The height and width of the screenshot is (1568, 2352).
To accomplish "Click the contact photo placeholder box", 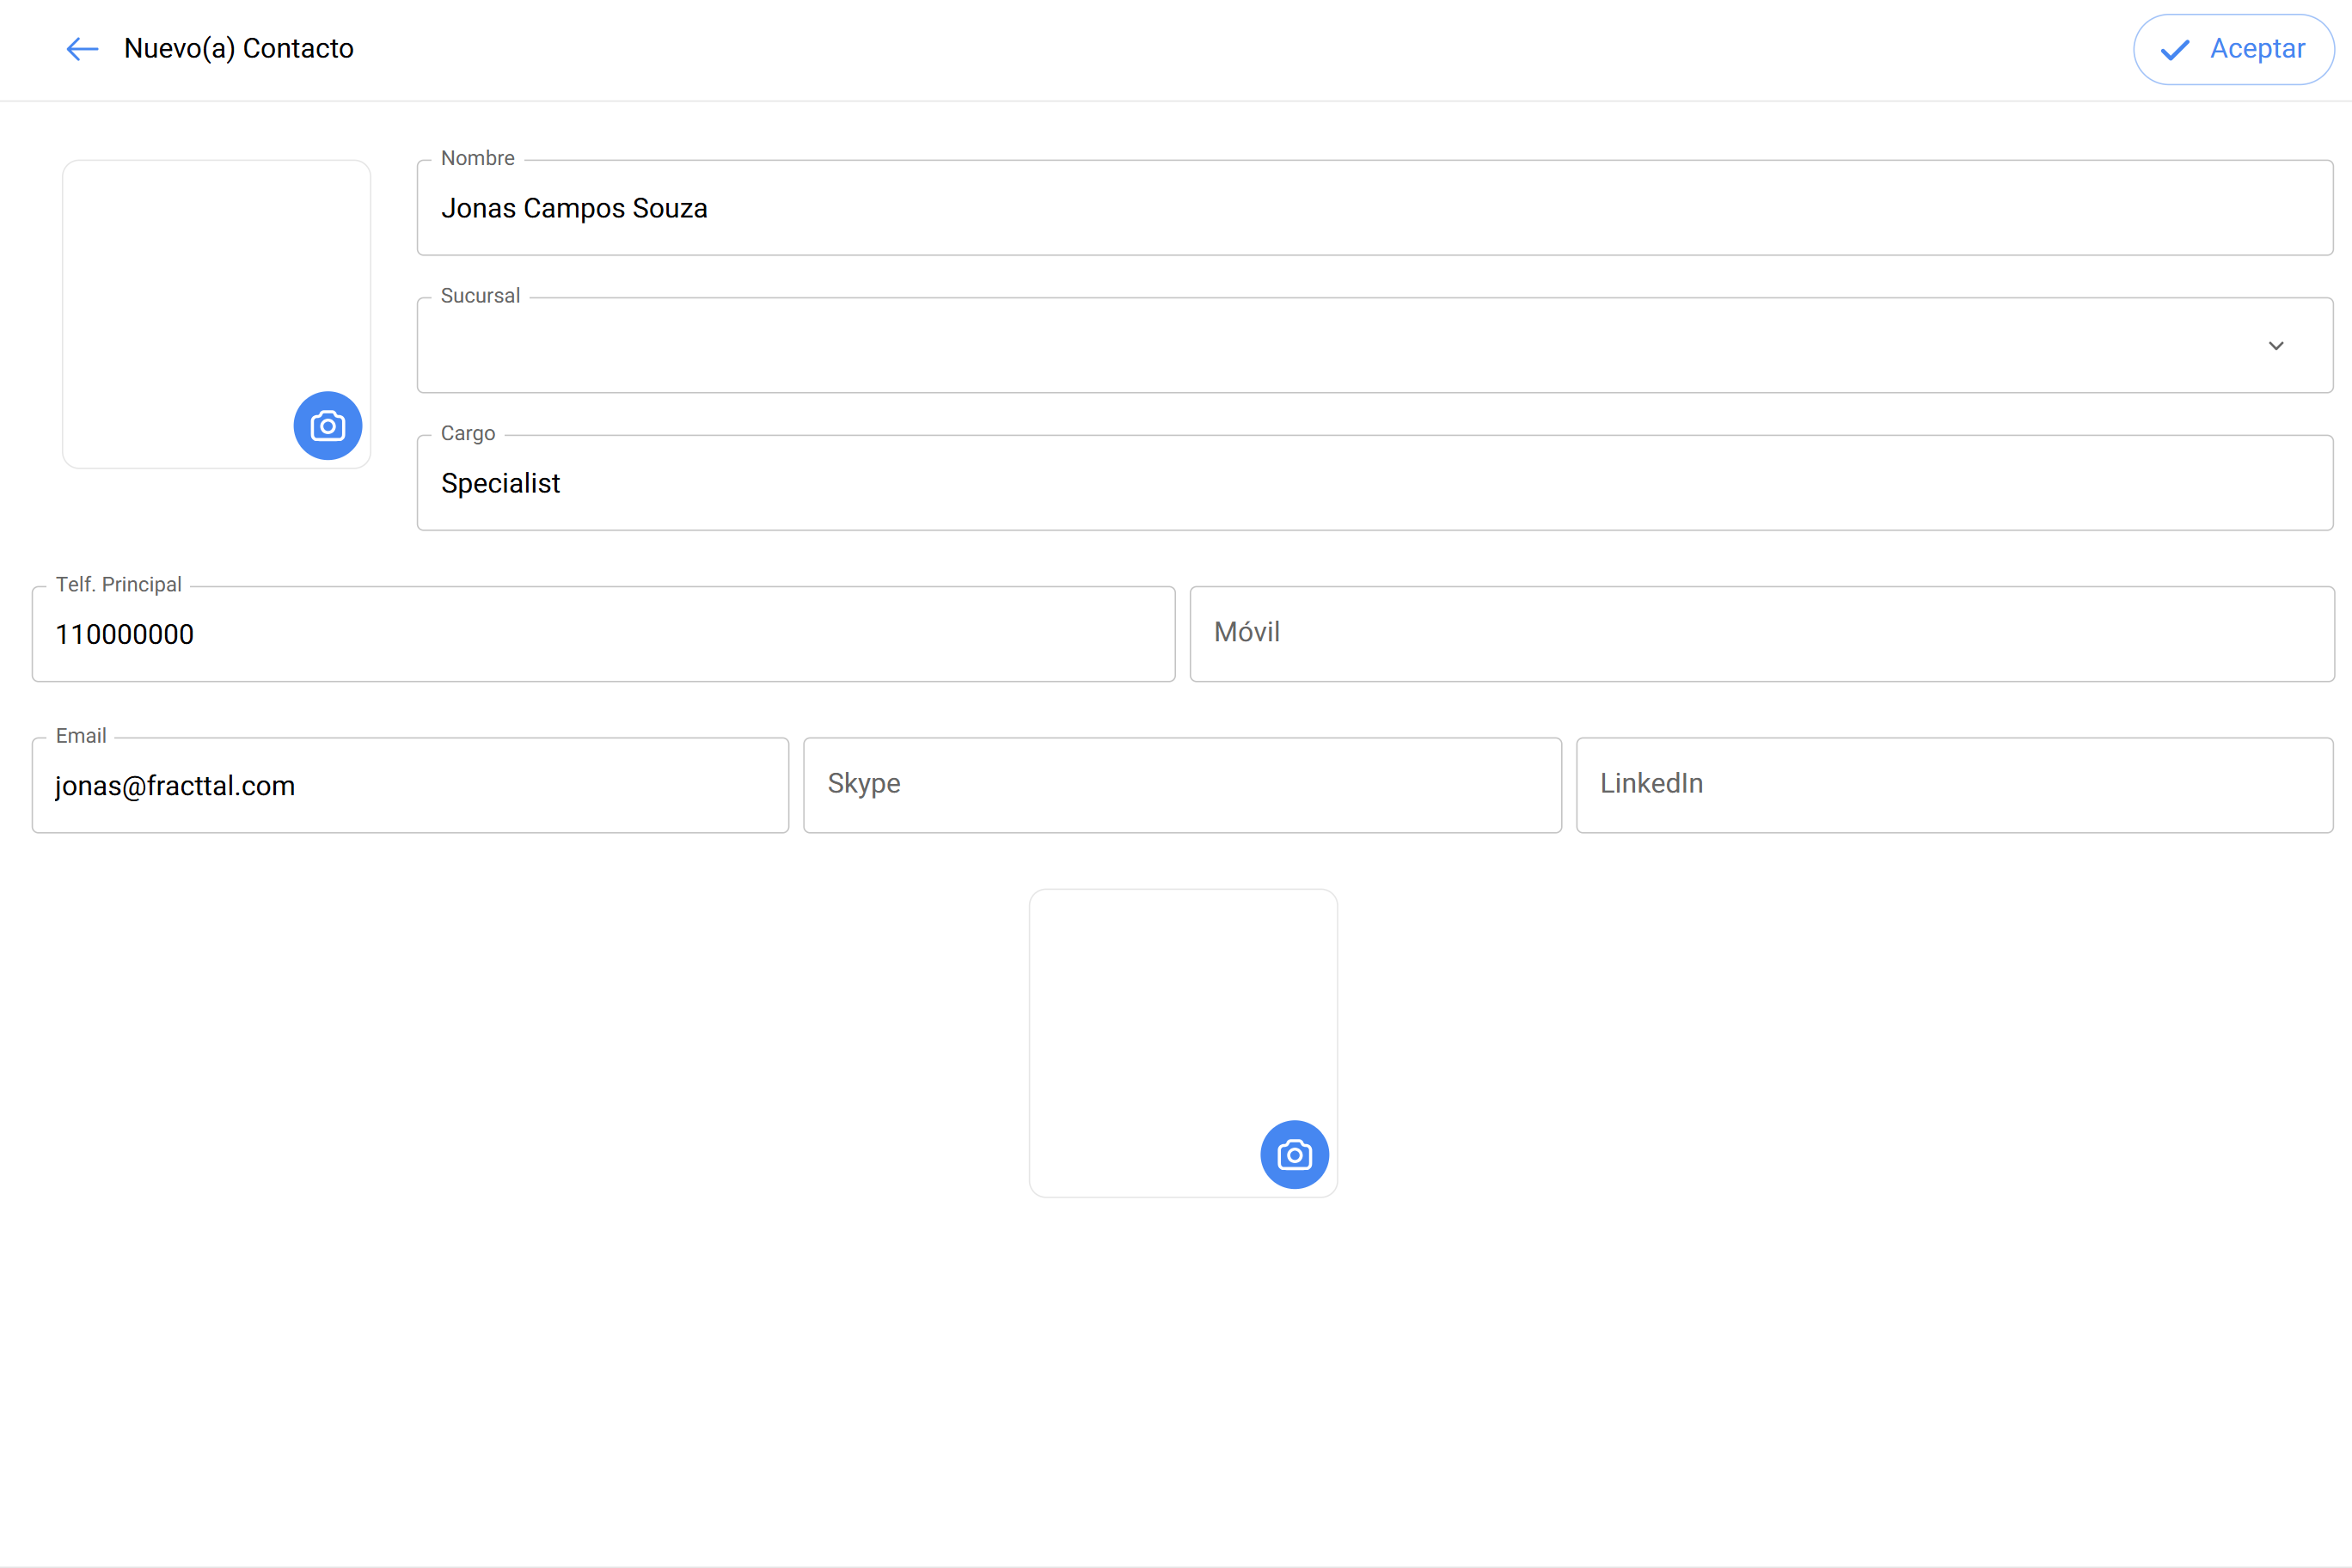I will [217, 314].
